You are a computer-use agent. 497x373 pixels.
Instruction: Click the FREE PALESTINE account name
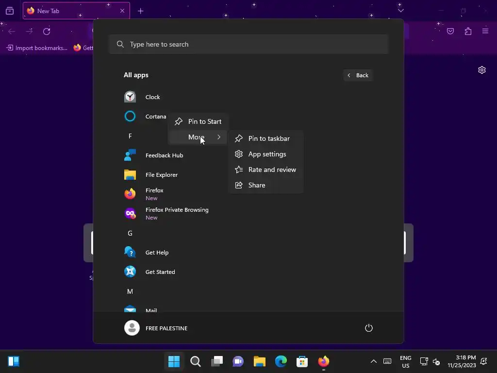click(166, 328)
